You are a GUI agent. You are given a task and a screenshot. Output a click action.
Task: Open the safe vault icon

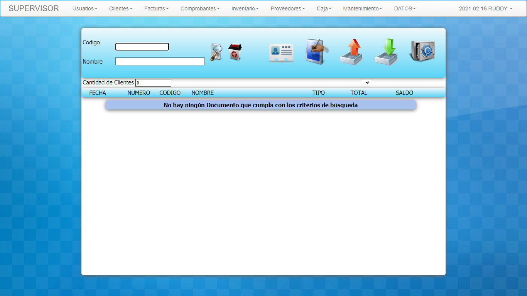[422, 51]
